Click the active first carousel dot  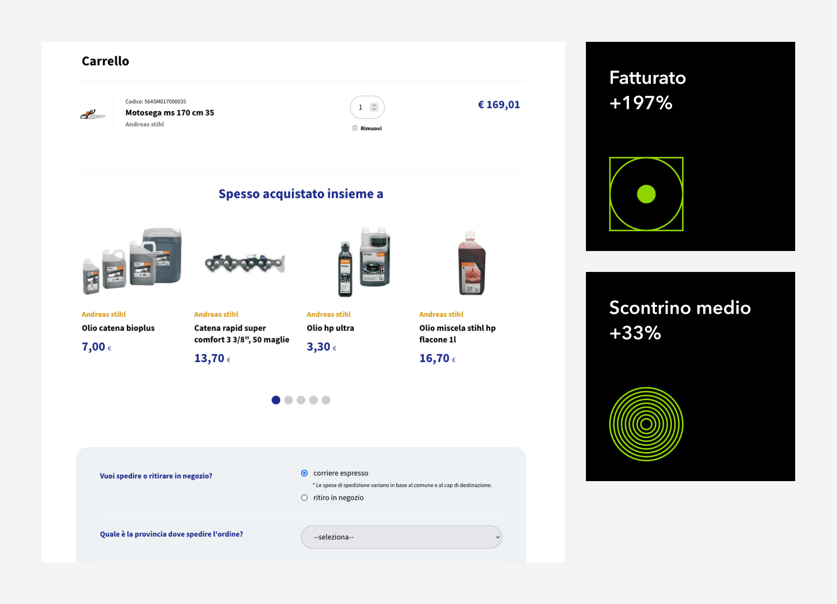pyautogui.click(x=276, y=400)
